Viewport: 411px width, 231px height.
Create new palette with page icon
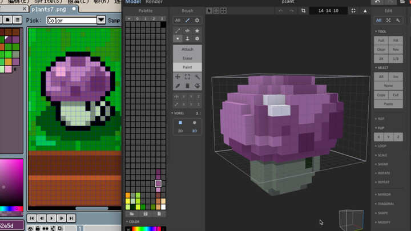click(x=159, y=214)
